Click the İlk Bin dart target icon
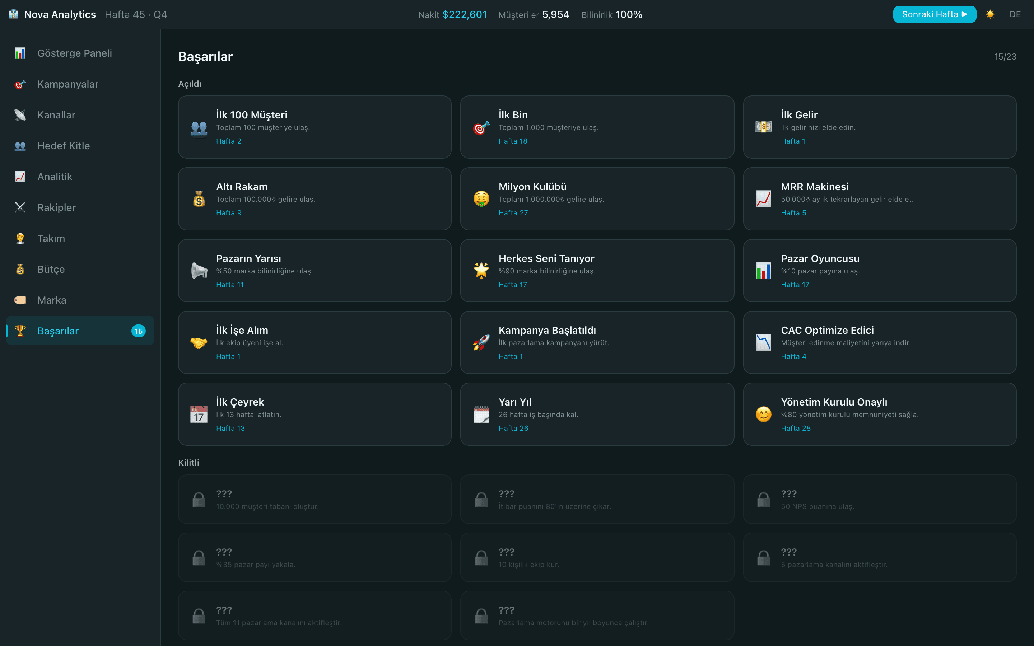The height and width of the screenshot is (646, 1034). pos(481,127)
